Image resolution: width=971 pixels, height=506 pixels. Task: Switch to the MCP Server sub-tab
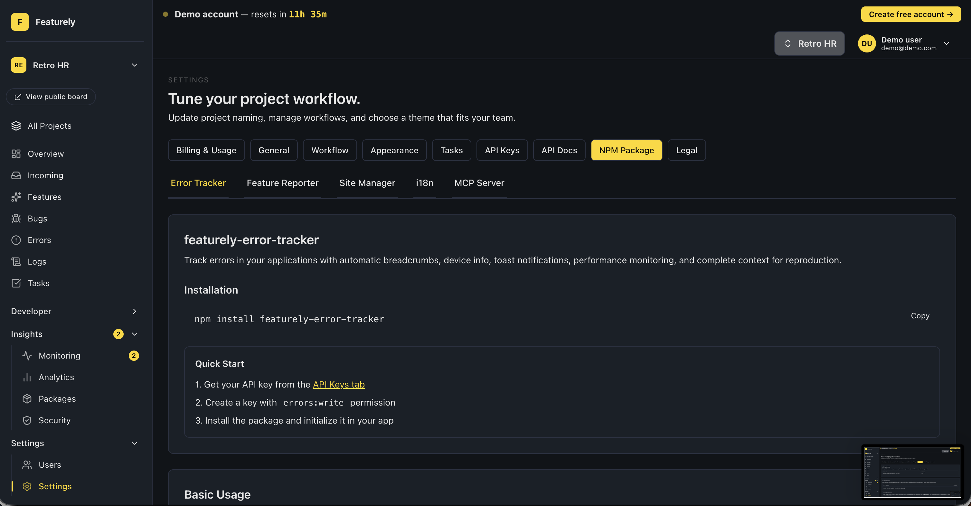coord(479,183)
